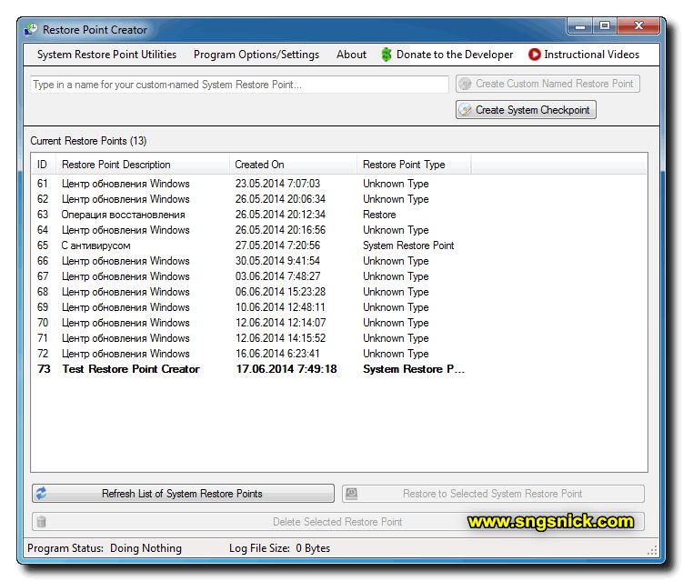683x581 pixels.
Task: Click 'System Restore Point' type in row 65
Action: point(408,245)
